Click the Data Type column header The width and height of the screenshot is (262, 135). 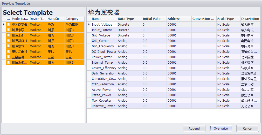[x=129, y=19]
